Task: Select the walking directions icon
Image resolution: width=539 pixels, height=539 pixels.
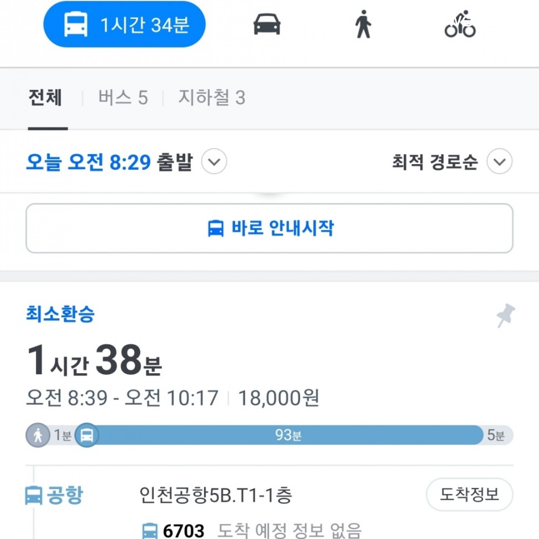Action: (x=363, y=24)
